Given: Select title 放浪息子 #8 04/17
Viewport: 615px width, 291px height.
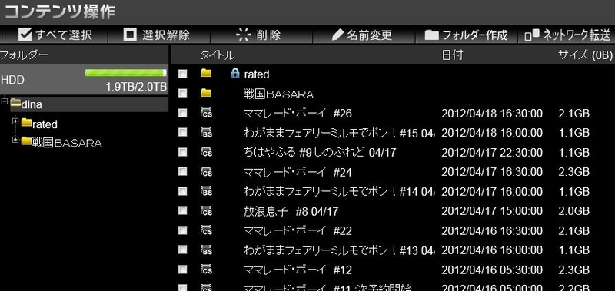Looking at the screenshot, I should pos(291,211).
